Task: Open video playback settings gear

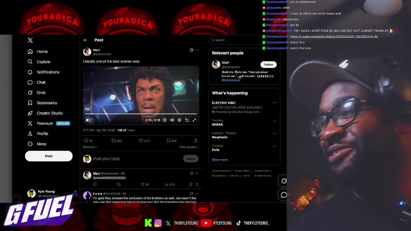Action: 179,120
